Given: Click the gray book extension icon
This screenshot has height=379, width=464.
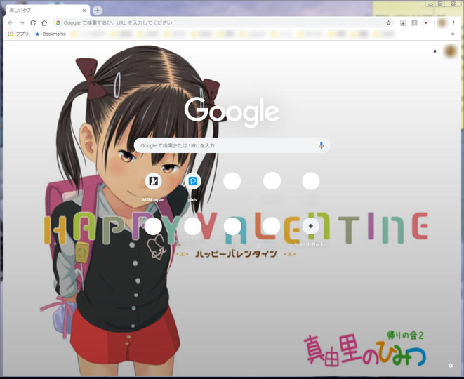Looking at the screenshot, I should (x=414, y=22).
